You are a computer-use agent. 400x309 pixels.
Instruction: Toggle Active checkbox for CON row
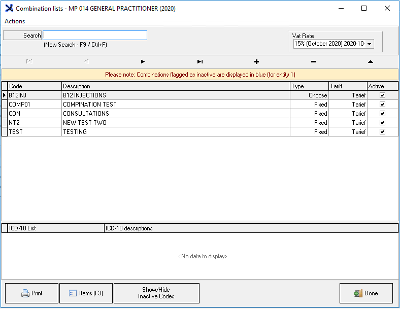(382, 114)
